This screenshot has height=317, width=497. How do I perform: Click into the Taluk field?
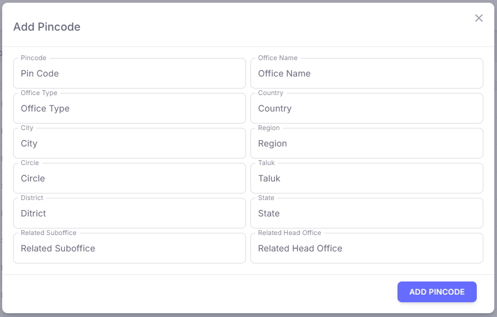pyautogui.click(x=366, y=179)
